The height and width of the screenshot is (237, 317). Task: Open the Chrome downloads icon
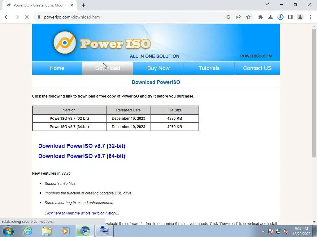pos(280,17)
